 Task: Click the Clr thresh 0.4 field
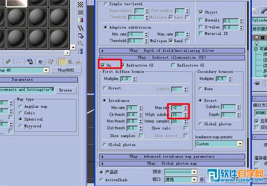pos(132,115)
